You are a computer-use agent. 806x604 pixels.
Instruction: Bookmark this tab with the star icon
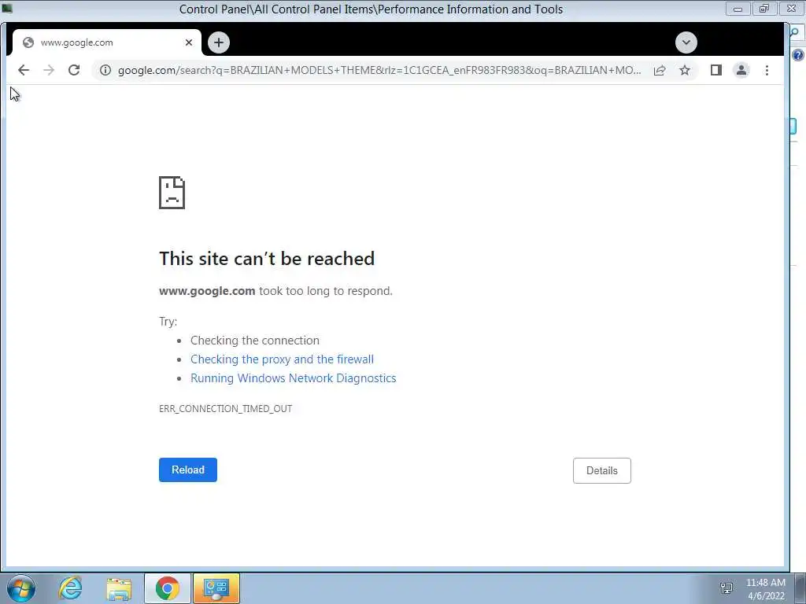[x=685, y=70]
